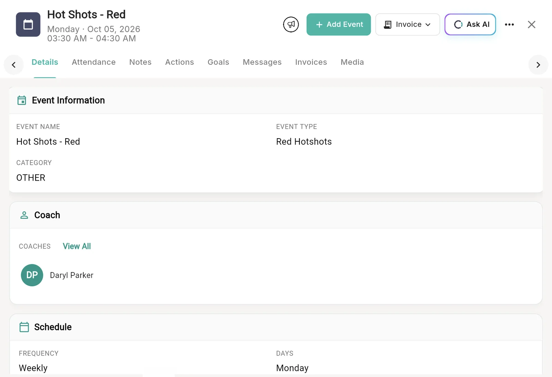Select the Media tab

pos(352,62)
